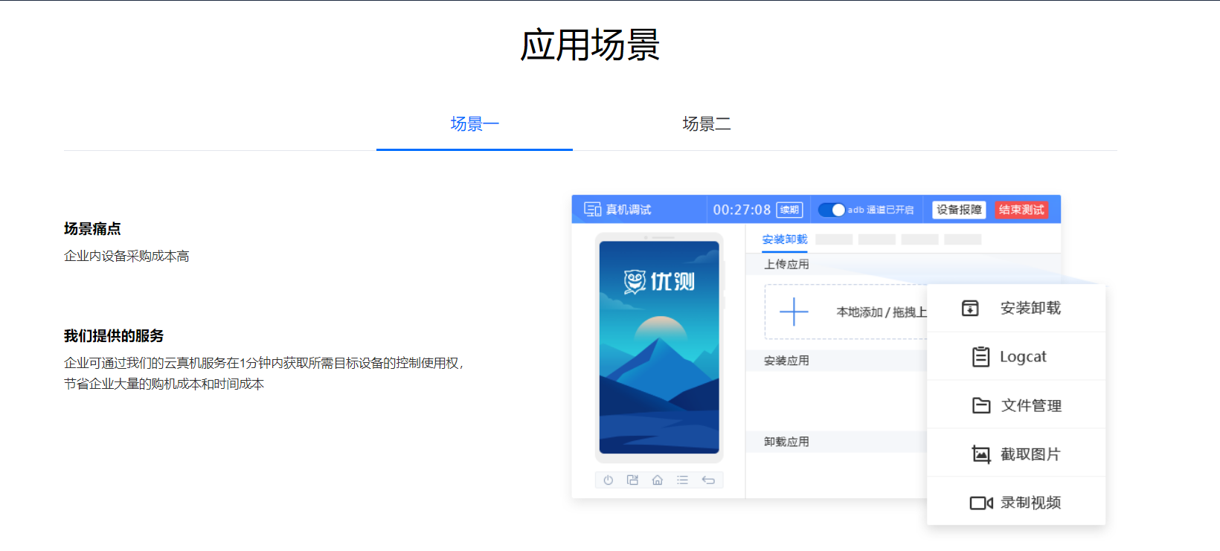1220x551 pixels.
Task: Click the 上传应用 section heading
Action: 786,264
